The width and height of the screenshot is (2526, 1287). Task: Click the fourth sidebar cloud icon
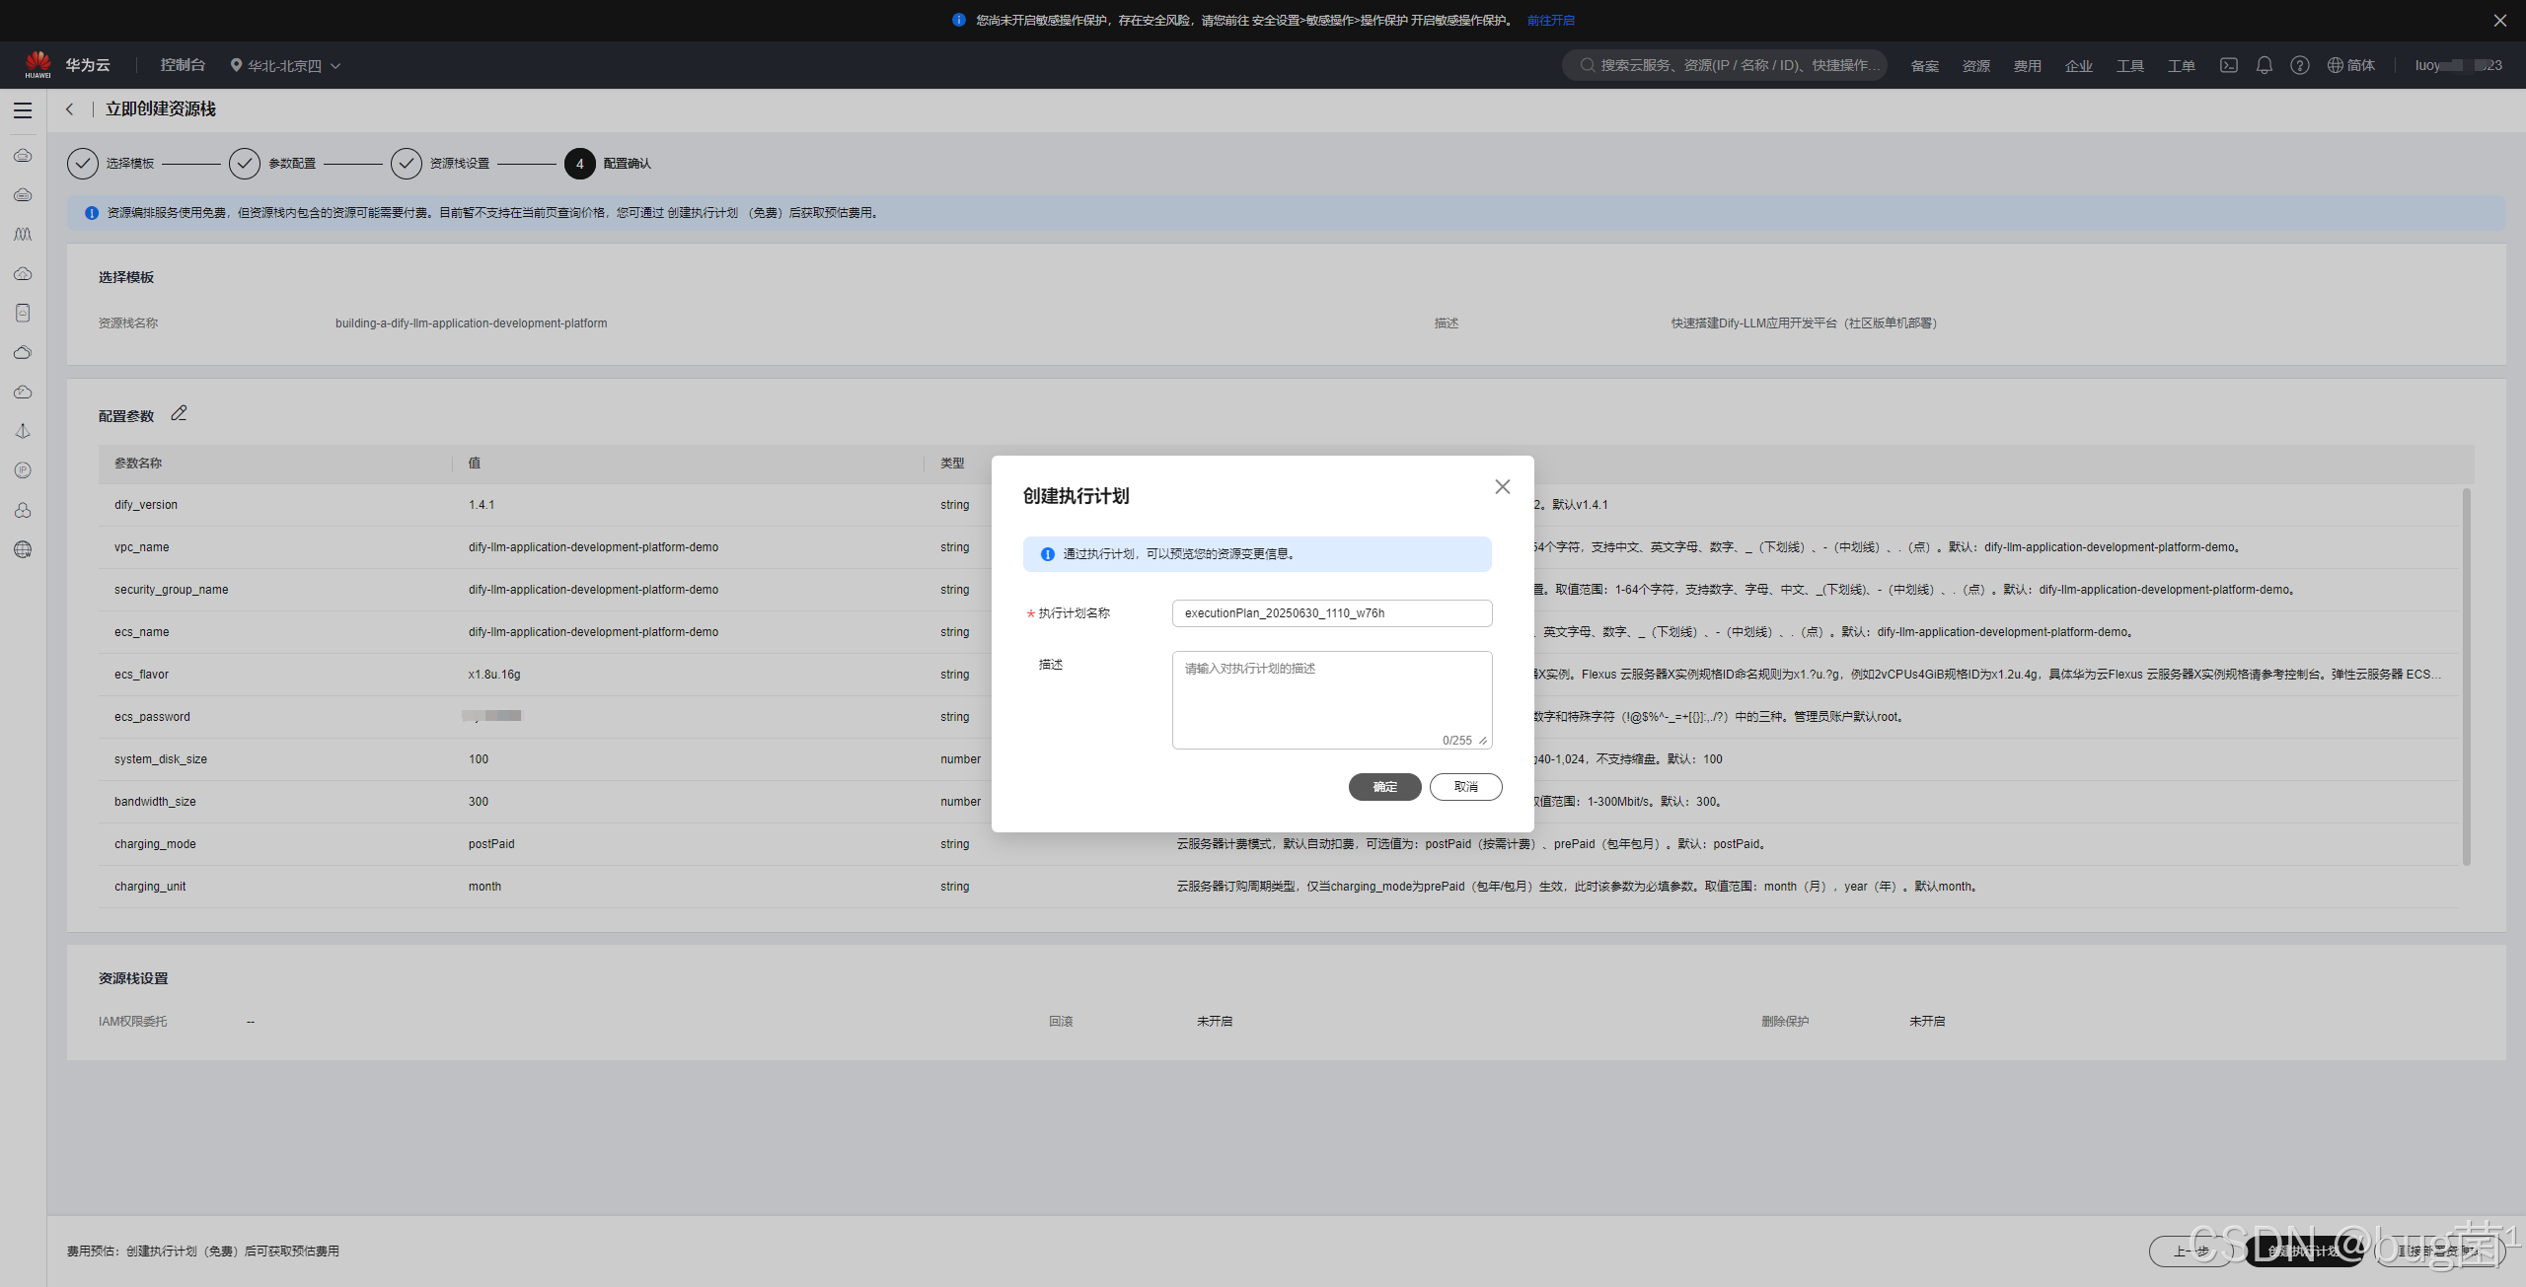(23, 274)
